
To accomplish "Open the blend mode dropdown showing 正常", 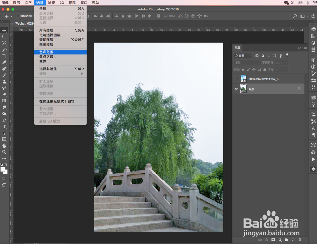I will coord(247,63).
